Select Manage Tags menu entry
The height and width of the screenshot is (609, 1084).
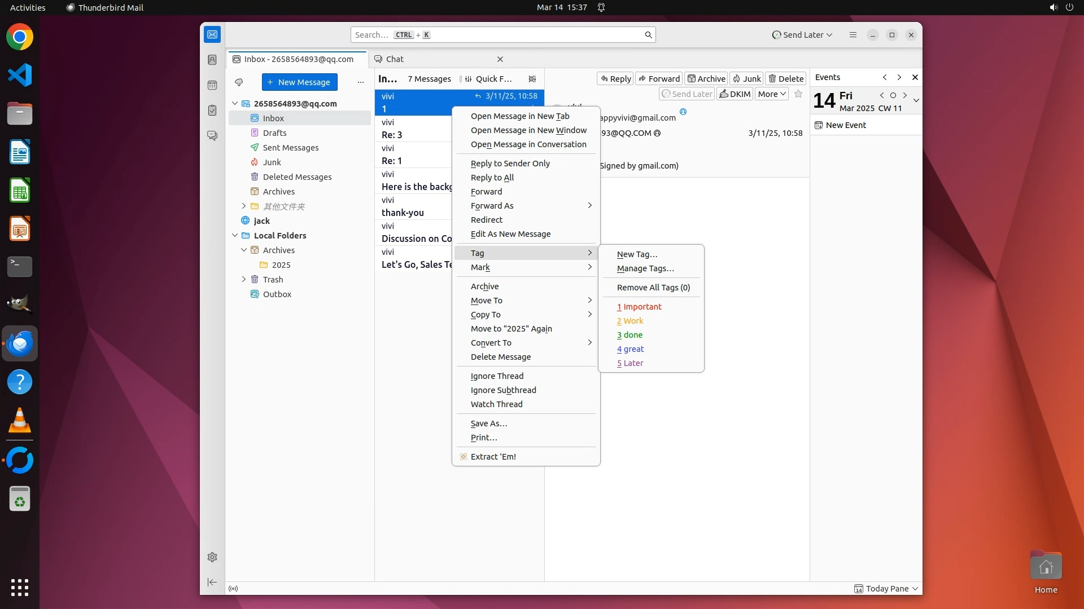tap(645, 268)
